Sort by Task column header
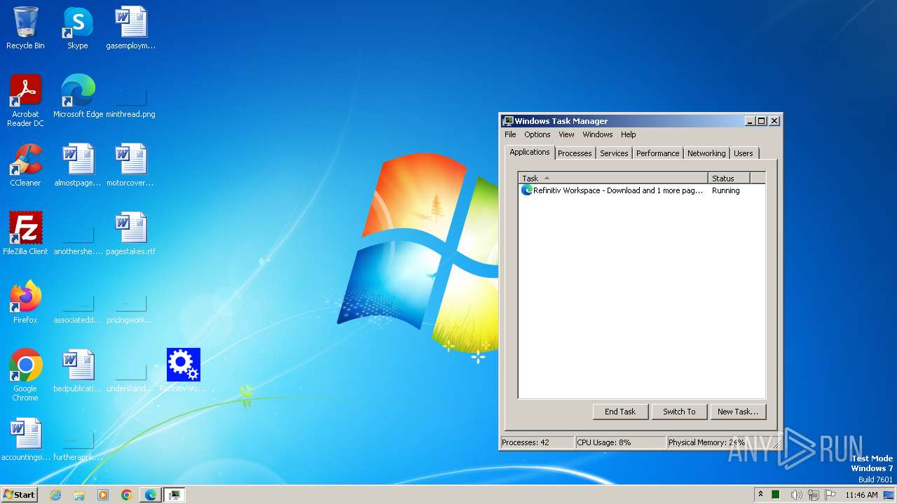The image size is (897, 504). pos(613,178)
